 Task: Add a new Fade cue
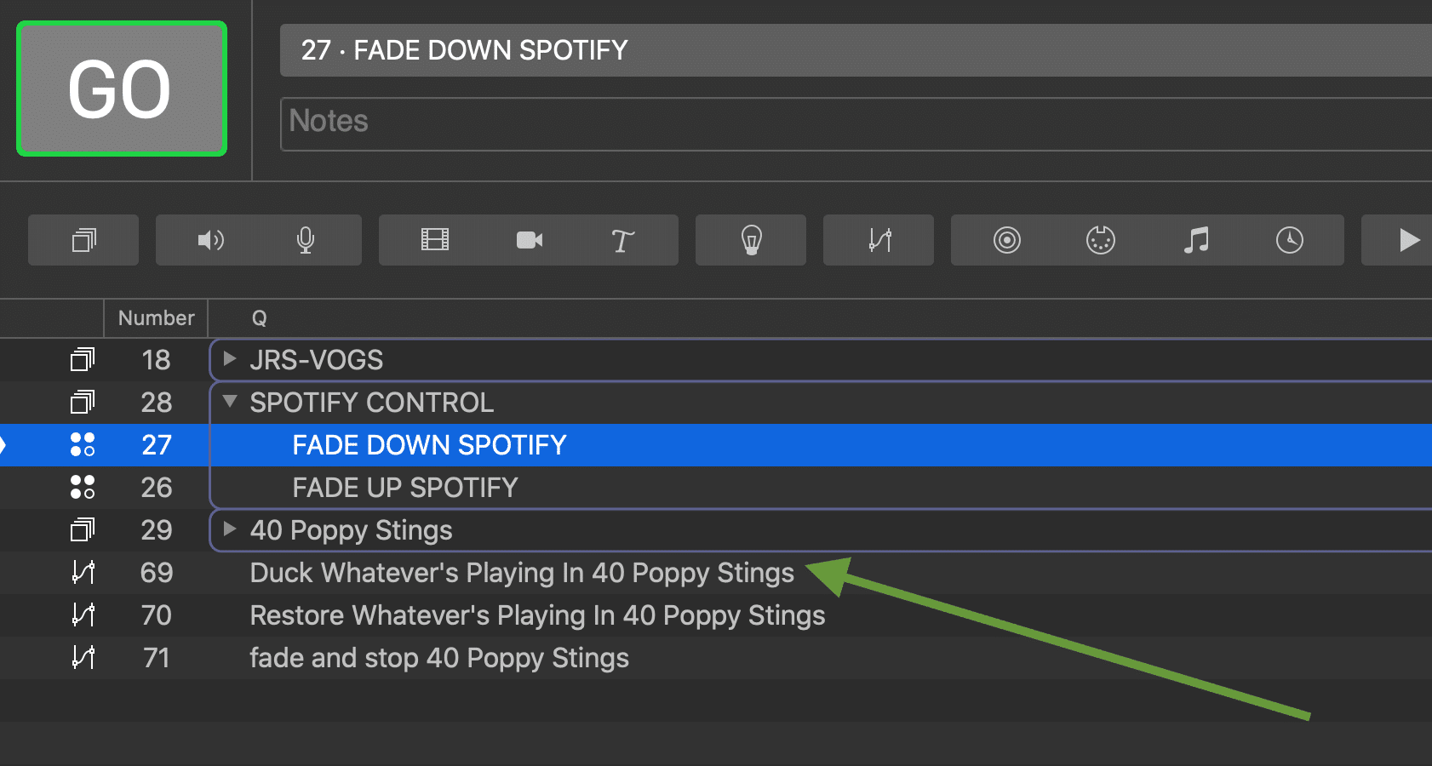point(879,240)
